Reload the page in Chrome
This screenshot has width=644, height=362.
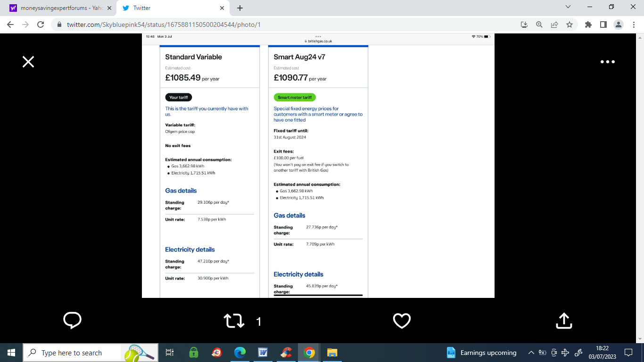click(41, 25)
